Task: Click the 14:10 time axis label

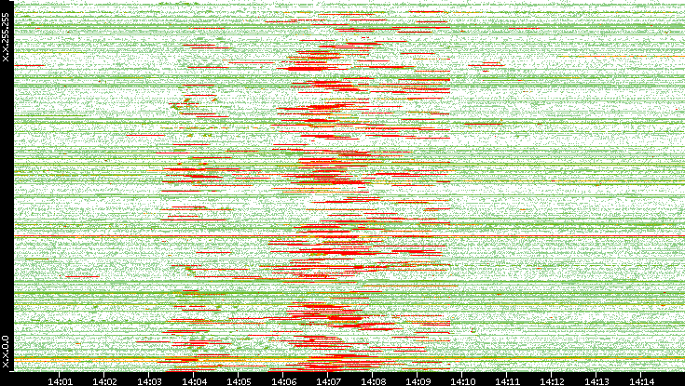Action: point(462,379)
